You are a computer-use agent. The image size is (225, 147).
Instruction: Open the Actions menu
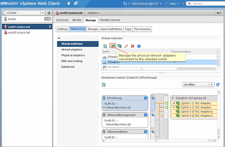pyautogui.click(x=94, y=13)
